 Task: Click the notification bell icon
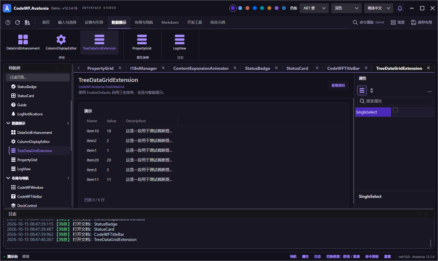pos(400,8)
